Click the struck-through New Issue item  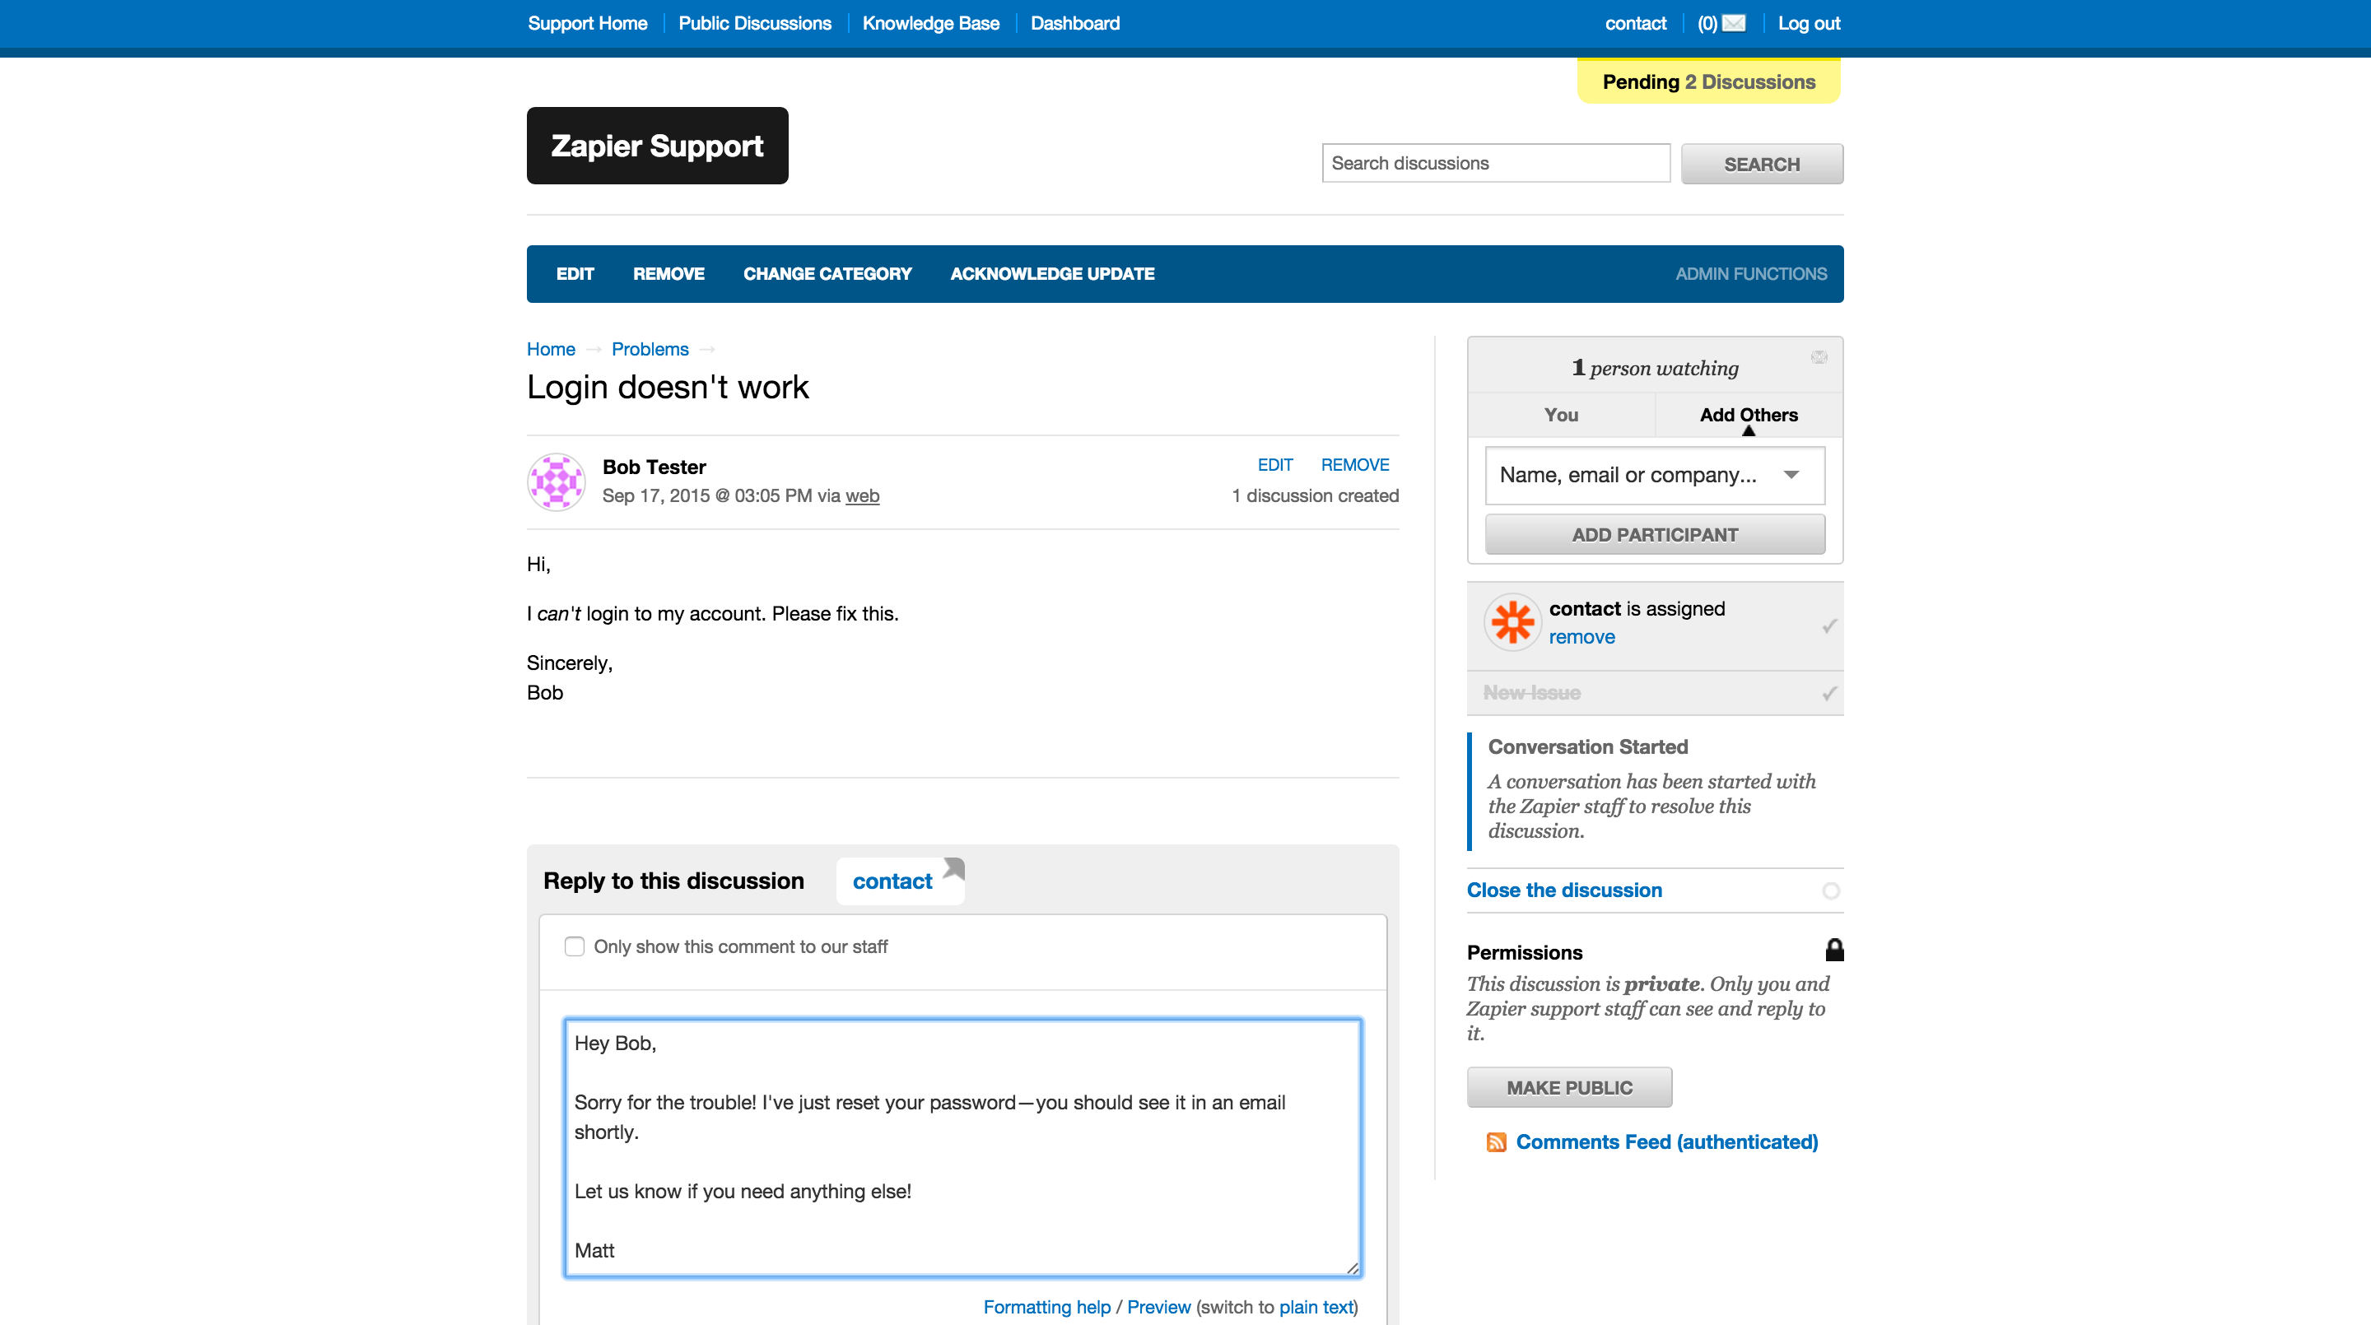click(x=1531, y=693)
